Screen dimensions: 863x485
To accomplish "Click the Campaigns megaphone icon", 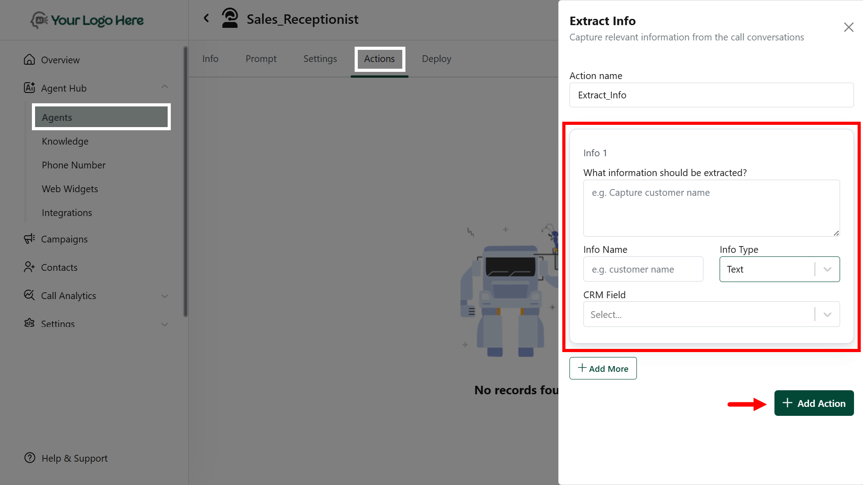I will [29, 239].
